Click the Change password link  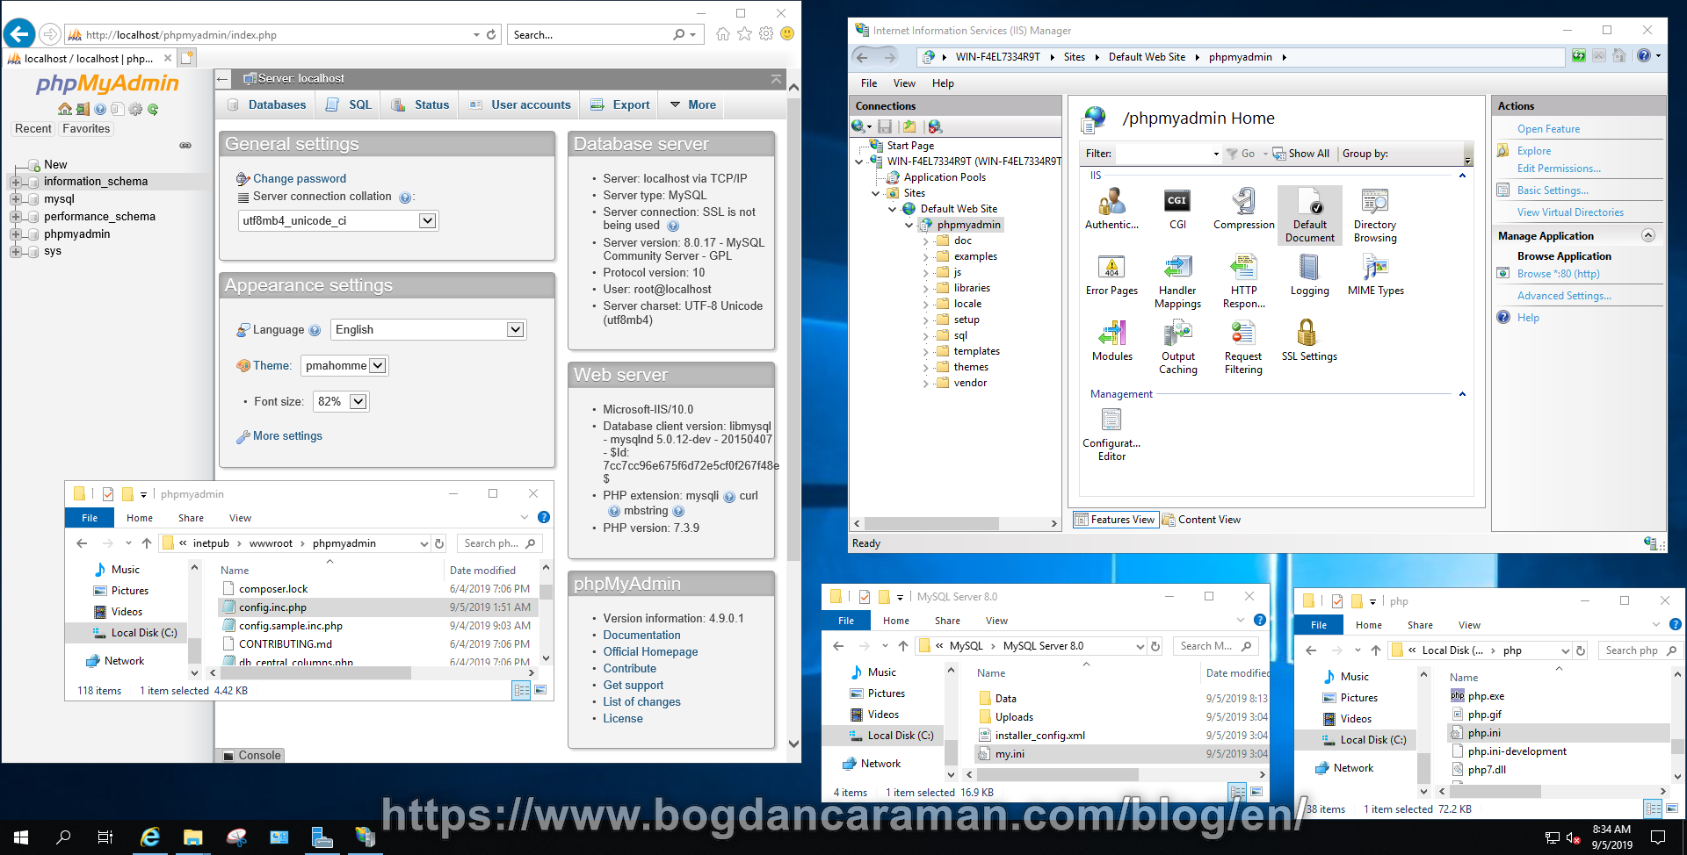pyautogui.click(x=300, y=178)
